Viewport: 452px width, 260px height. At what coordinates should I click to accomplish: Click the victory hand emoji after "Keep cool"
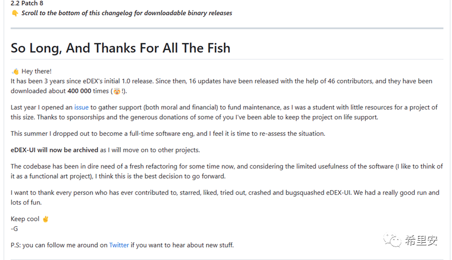(45, 219)
